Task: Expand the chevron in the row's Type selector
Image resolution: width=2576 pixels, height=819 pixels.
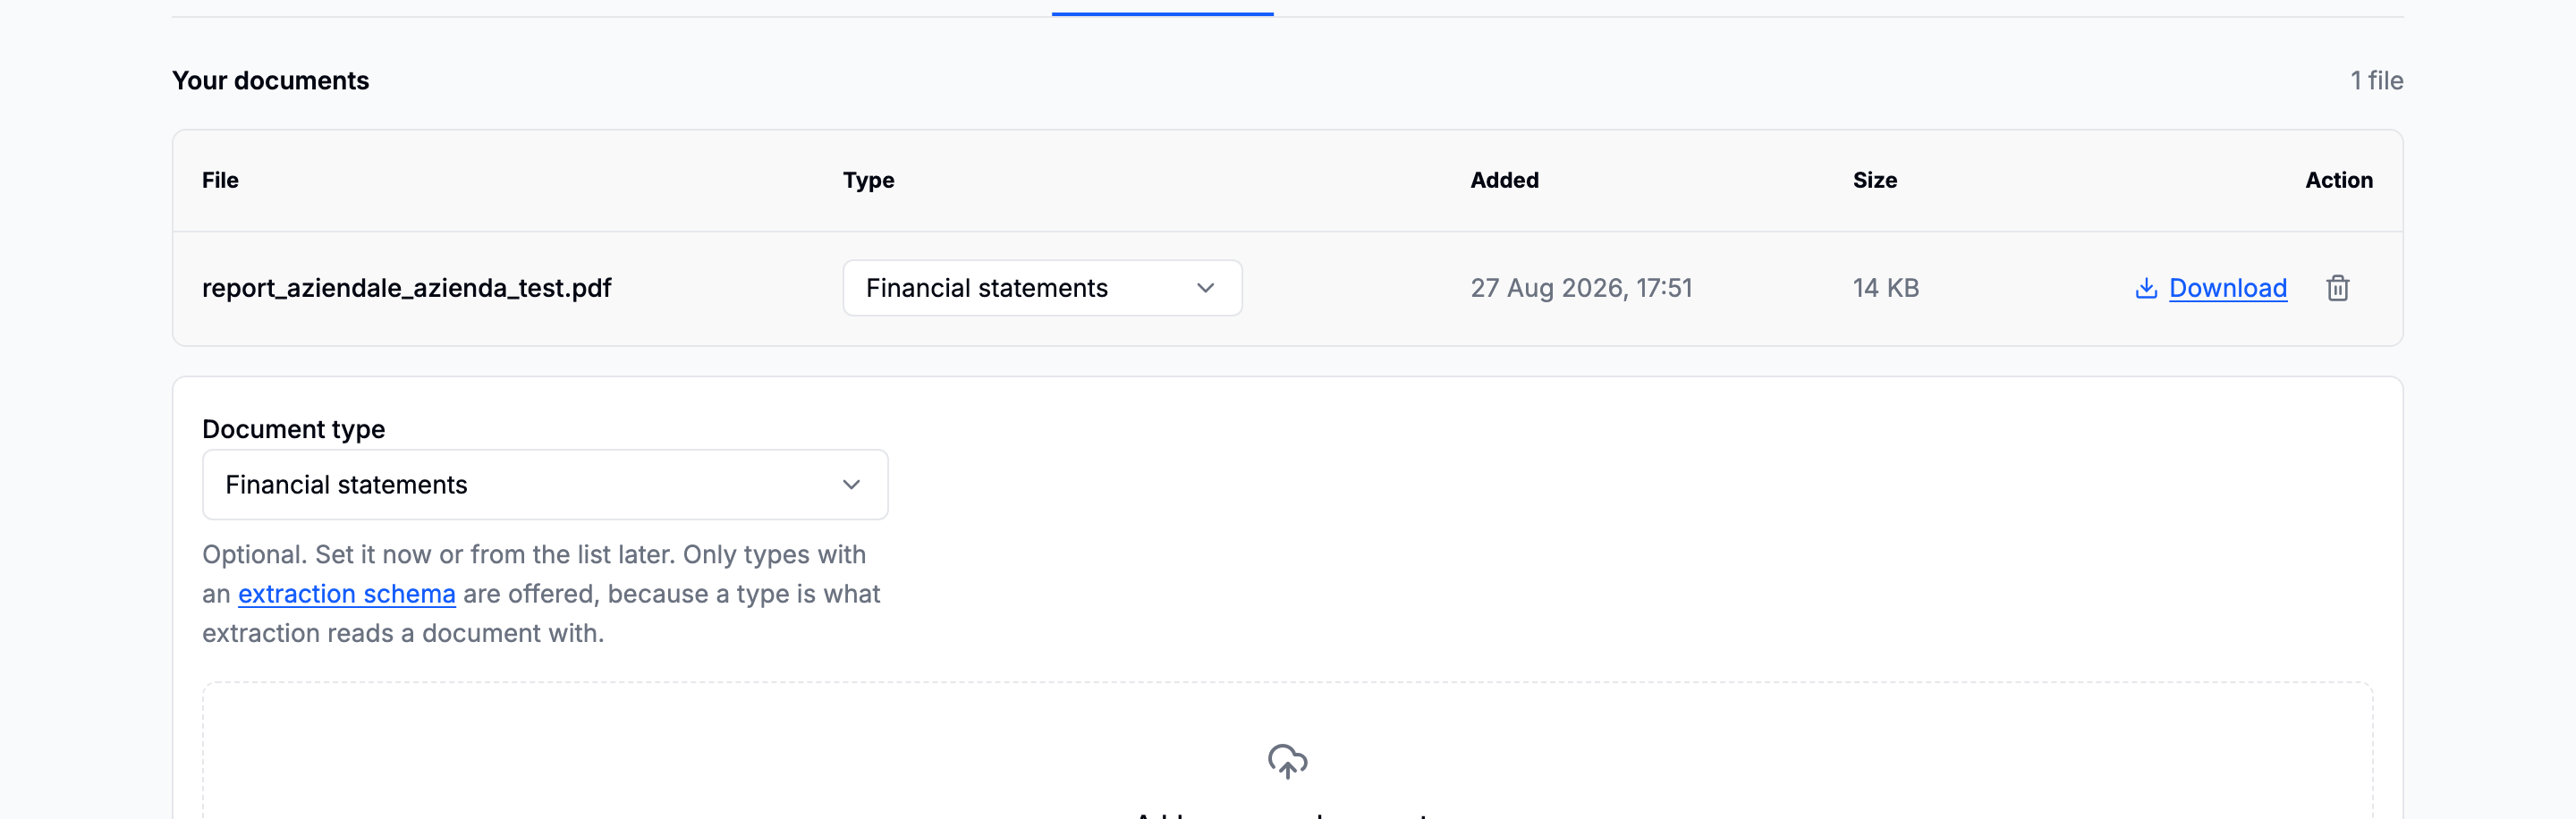Action: click(x=1205, y=288)
